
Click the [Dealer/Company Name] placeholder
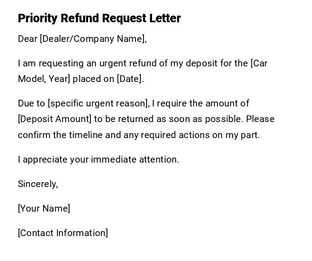click(x=93, y=39)
